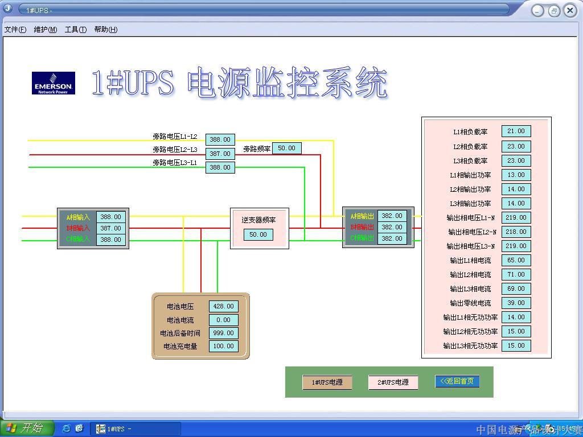The height and width of the screenshot is (437, 583).
Task: Close the 1#UPS window
Action: (x=570, y=11)
